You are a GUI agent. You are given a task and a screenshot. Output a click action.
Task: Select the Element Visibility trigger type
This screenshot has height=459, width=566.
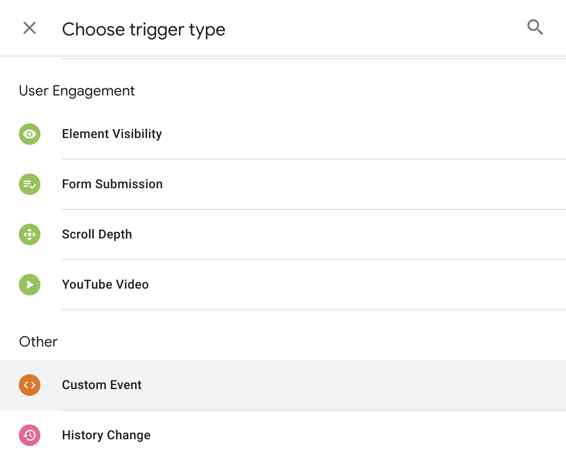pos(283,134)
